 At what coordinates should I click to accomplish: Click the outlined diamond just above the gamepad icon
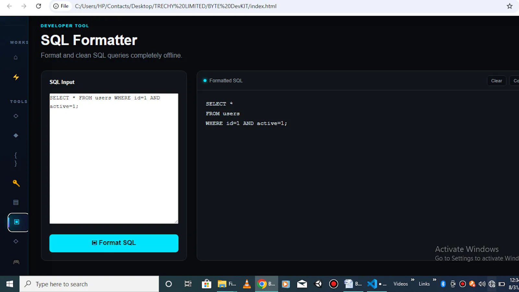click(16, 241)
